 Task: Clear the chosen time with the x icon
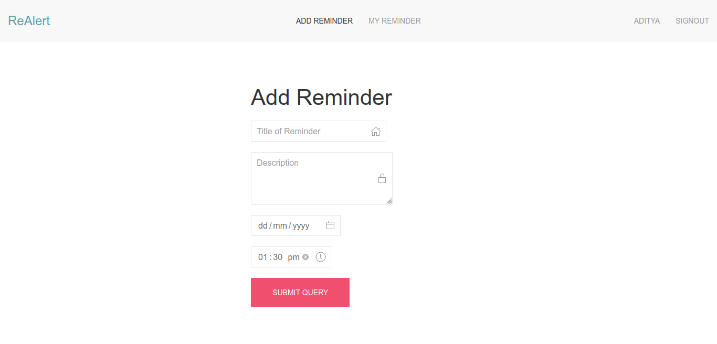305,256
